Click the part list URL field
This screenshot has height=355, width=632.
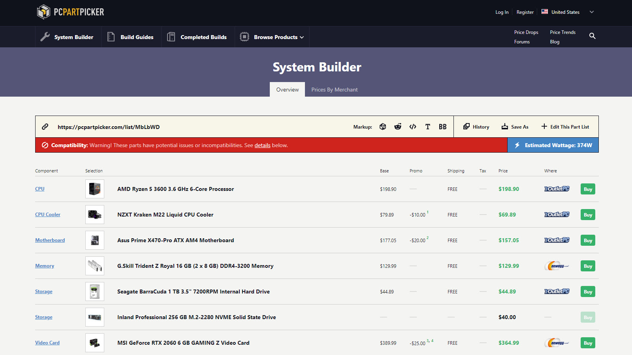pos(109,127)
